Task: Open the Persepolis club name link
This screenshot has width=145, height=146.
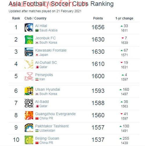Action: [44, 75]
